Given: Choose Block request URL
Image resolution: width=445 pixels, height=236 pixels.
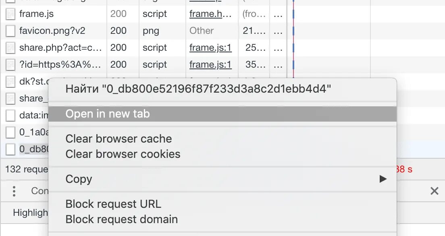Looking at the screenshot, I should coord(113,204).
